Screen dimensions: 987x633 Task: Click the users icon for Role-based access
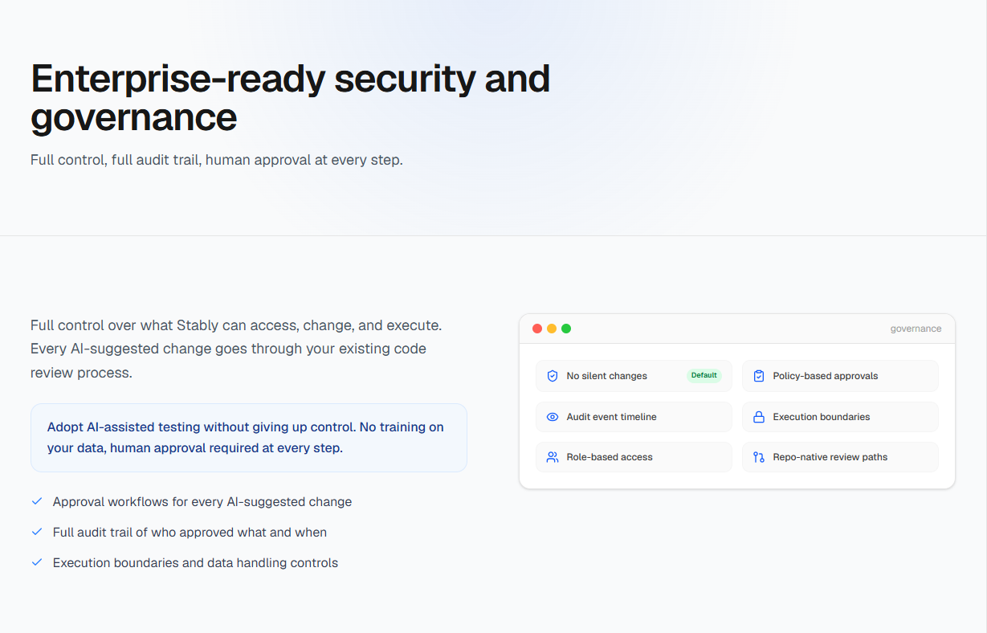[552, 457]
